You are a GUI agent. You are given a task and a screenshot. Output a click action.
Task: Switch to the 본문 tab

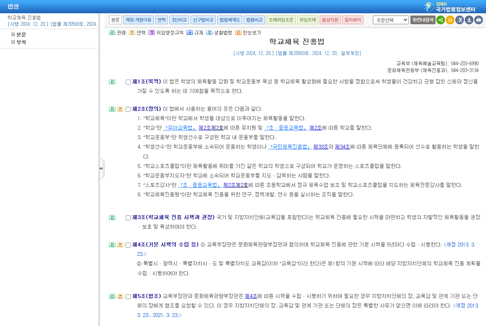115,20
